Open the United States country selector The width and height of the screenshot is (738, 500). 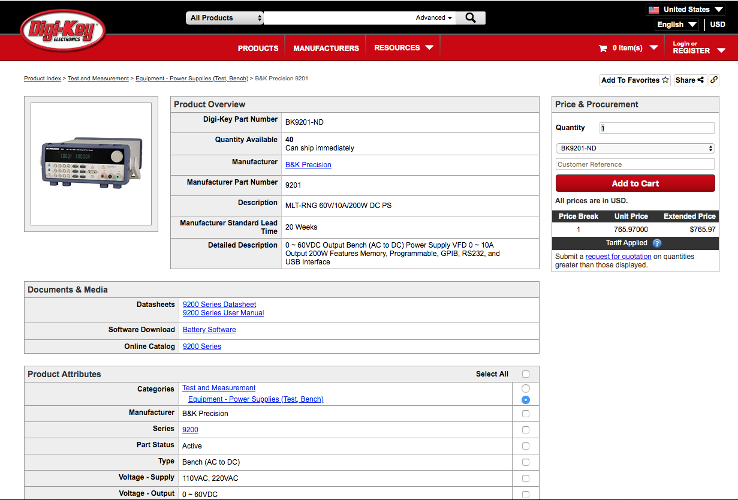686,10
